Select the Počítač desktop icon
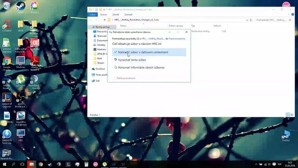298x168 pixels. [x=286, y=136]
